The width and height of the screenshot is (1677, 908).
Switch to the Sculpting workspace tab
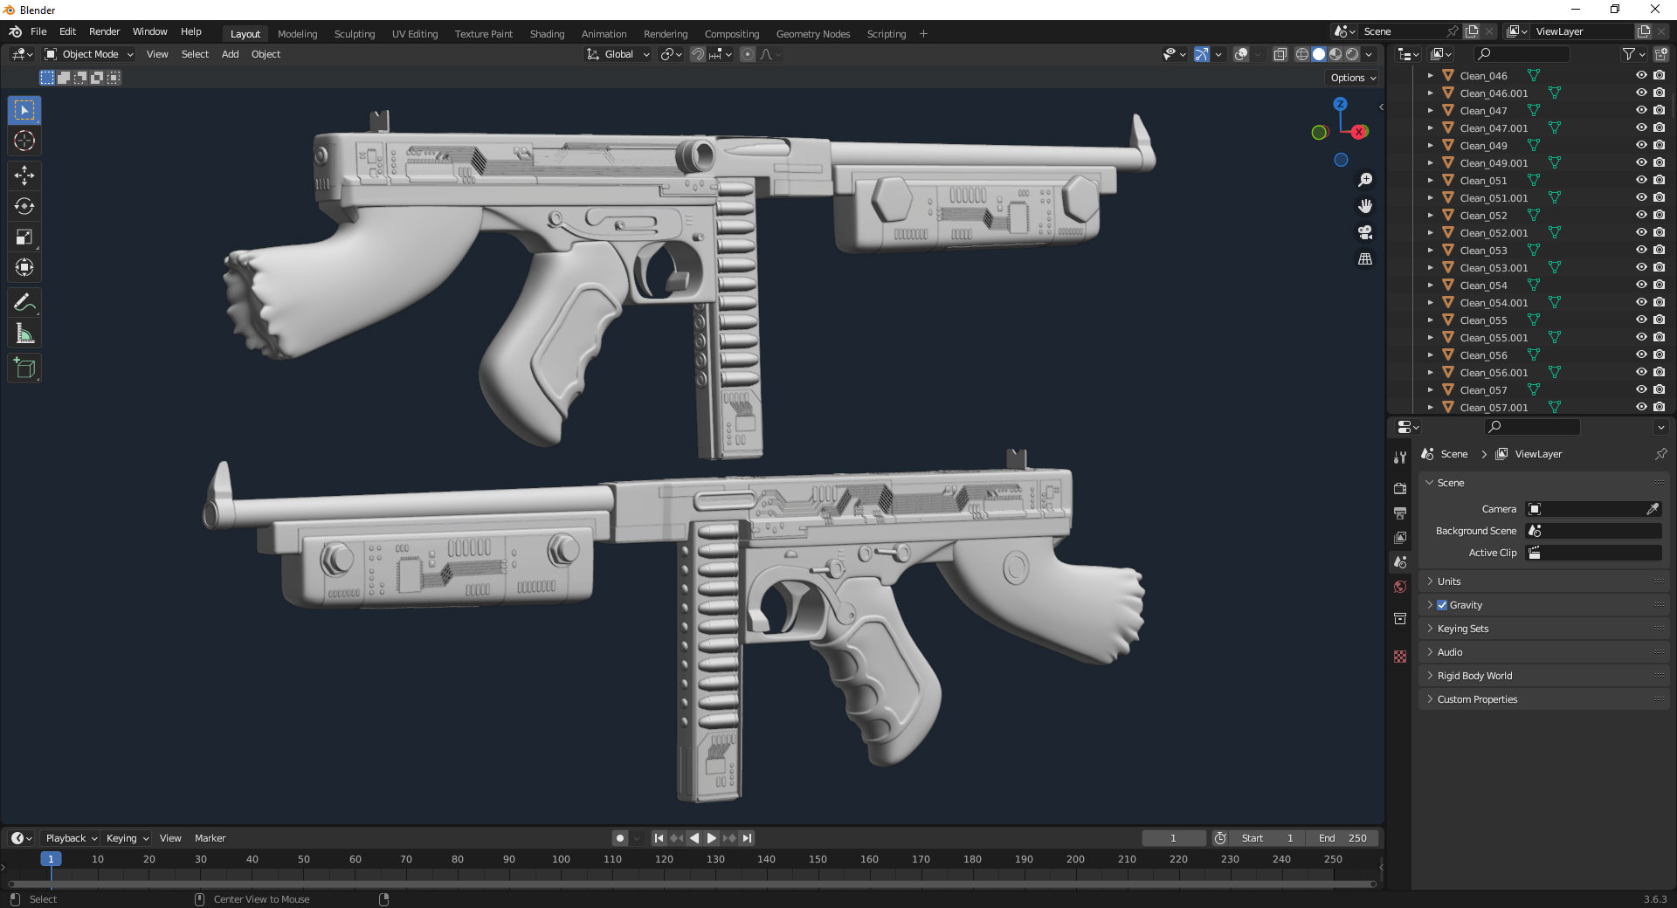[x=355, y=34]
